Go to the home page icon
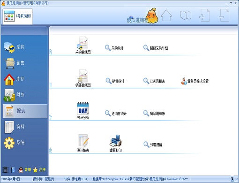 coord(166,15)
